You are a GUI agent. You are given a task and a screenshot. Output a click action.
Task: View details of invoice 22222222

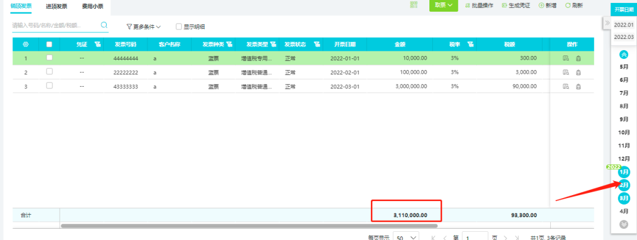click(x=565, y=72)
